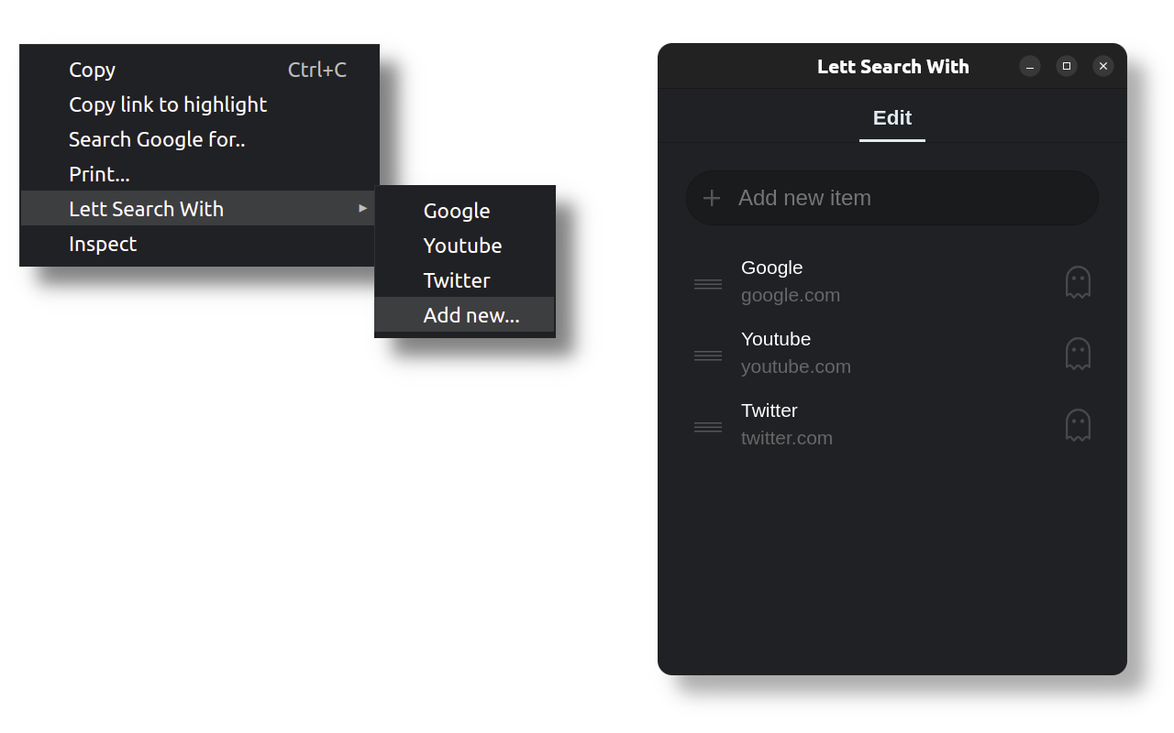Screen dimensions: 1174x733
Task: Click the ghost icon for Google
Action: point(1078,282)
